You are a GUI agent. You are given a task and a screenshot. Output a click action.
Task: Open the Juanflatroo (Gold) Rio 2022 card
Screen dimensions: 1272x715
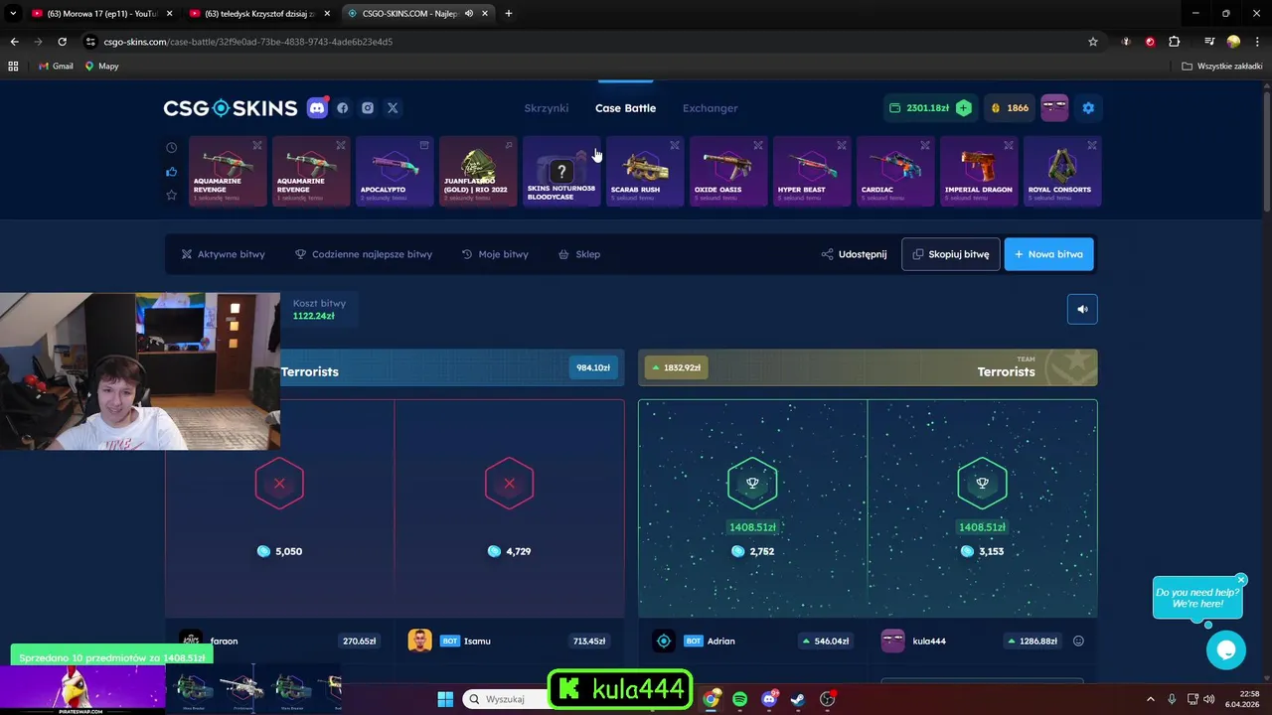478,172
